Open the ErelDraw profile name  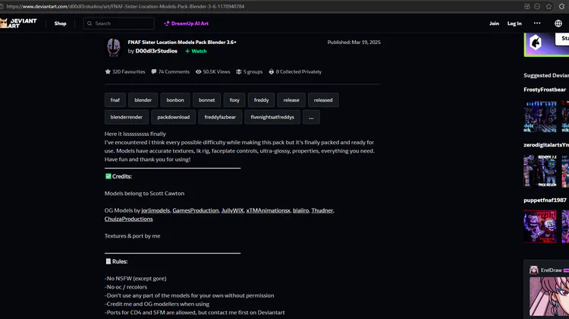click(x=552, y=270)
